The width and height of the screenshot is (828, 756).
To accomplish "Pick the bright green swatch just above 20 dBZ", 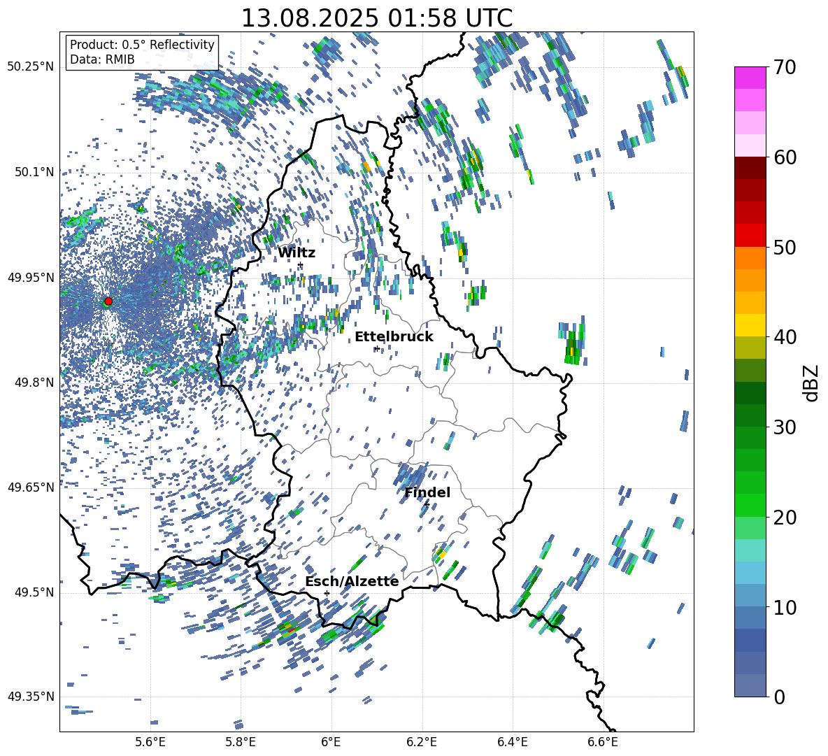I will (750, 505).
